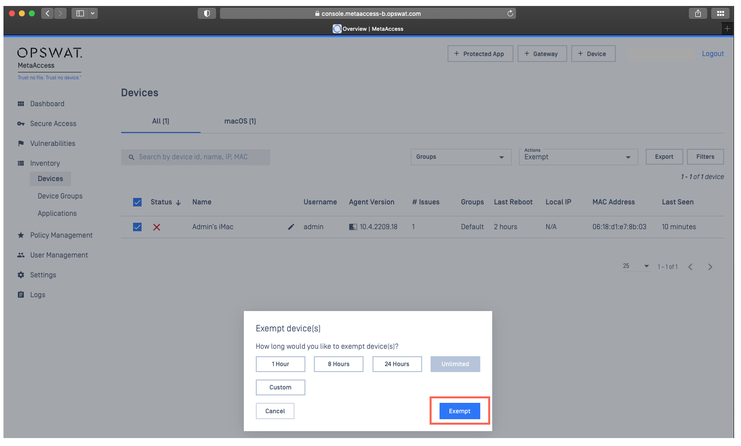The image size is (741, 446).
Task: Switch to the All (1) tab
Action: 161,122
